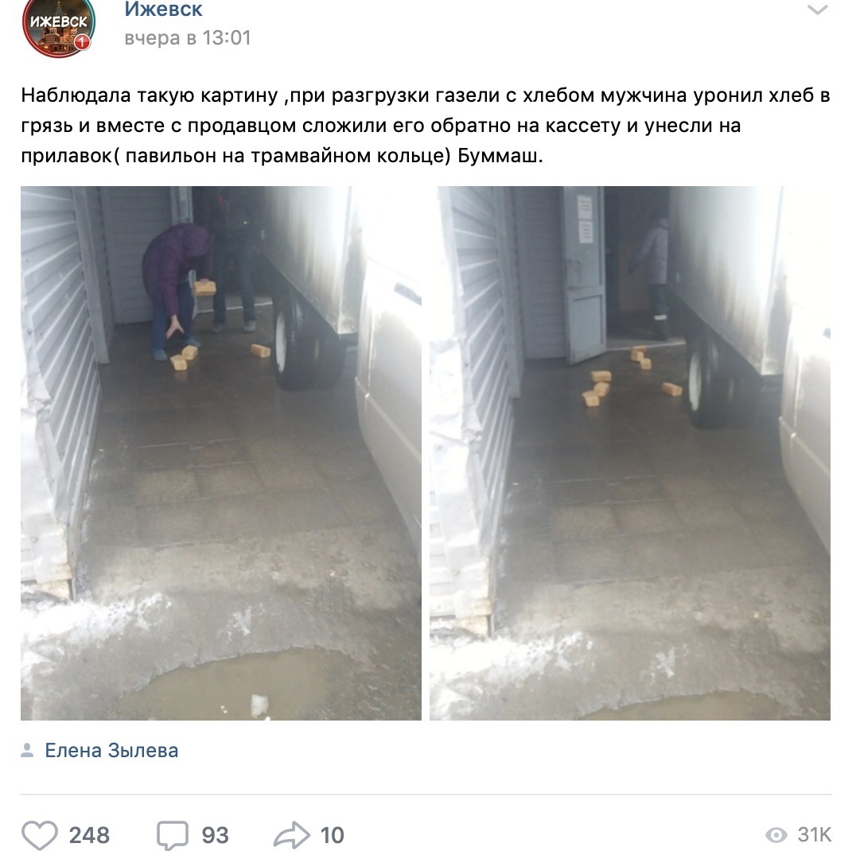Screen dimensions: 856x851
Task: Click the 248 likes count
Action: 89,834
